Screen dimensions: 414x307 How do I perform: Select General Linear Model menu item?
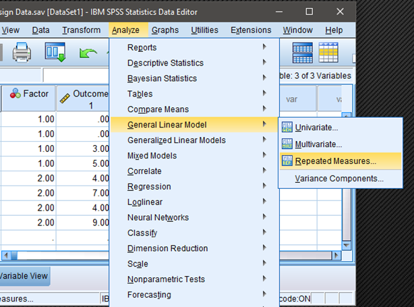[194, 125]
